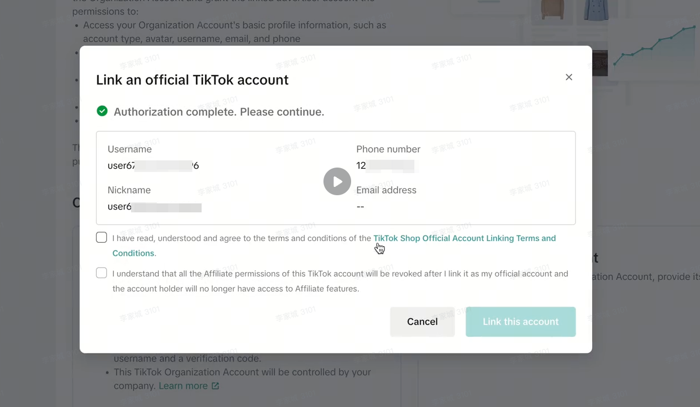
Task: Click the Phone number field label
Action: point(388,149)
